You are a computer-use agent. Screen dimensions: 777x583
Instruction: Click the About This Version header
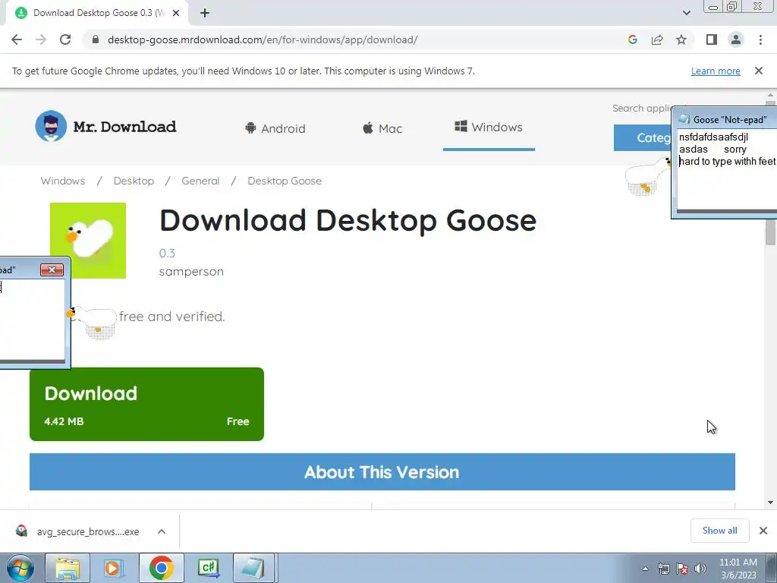point(382,472)
